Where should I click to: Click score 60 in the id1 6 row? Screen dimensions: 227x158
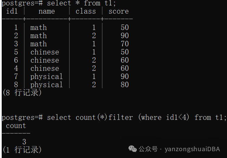click(125, 60)
